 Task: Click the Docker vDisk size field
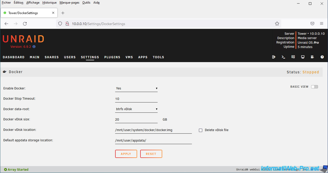tap(136, 120)
